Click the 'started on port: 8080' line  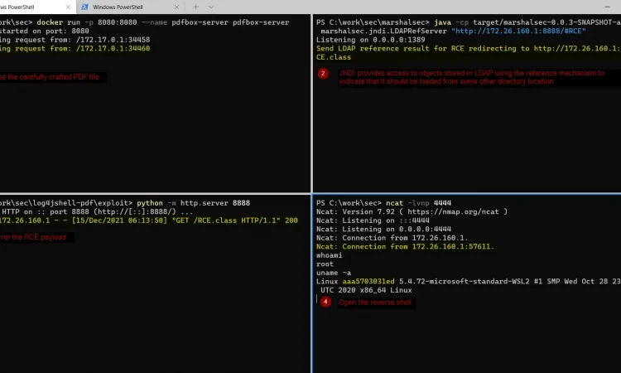(x=45, y=31)
